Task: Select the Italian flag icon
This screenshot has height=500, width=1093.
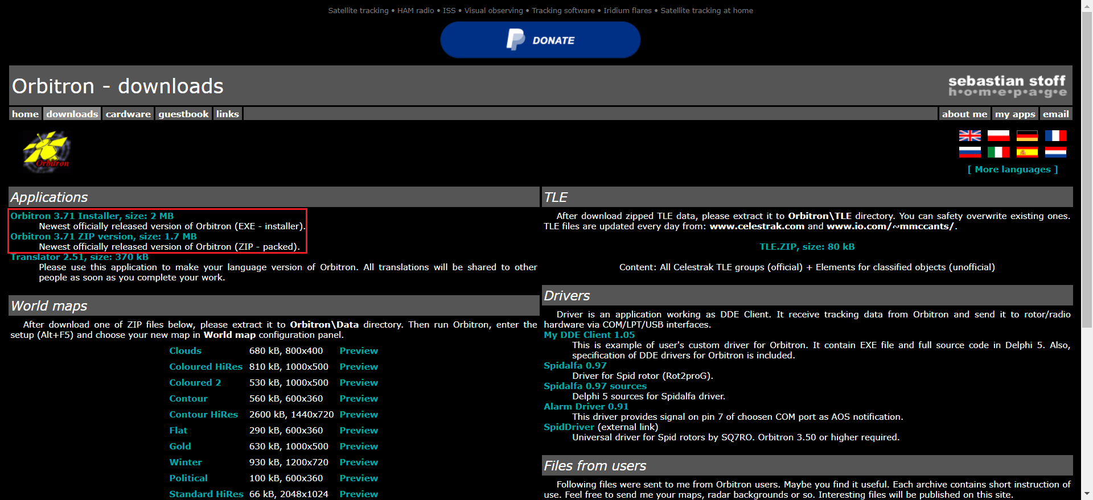Action: [998, 152]
